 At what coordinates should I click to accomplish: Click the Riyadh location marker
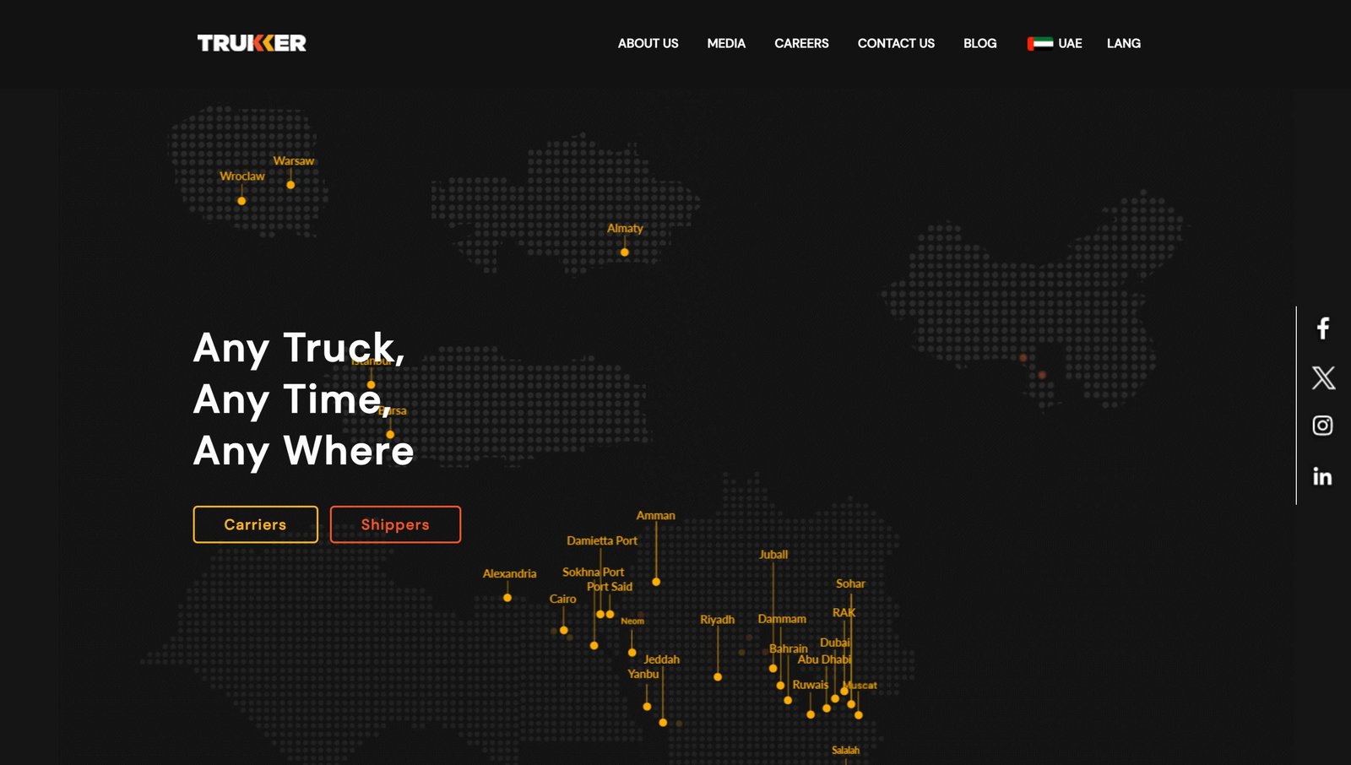[718, 677]
